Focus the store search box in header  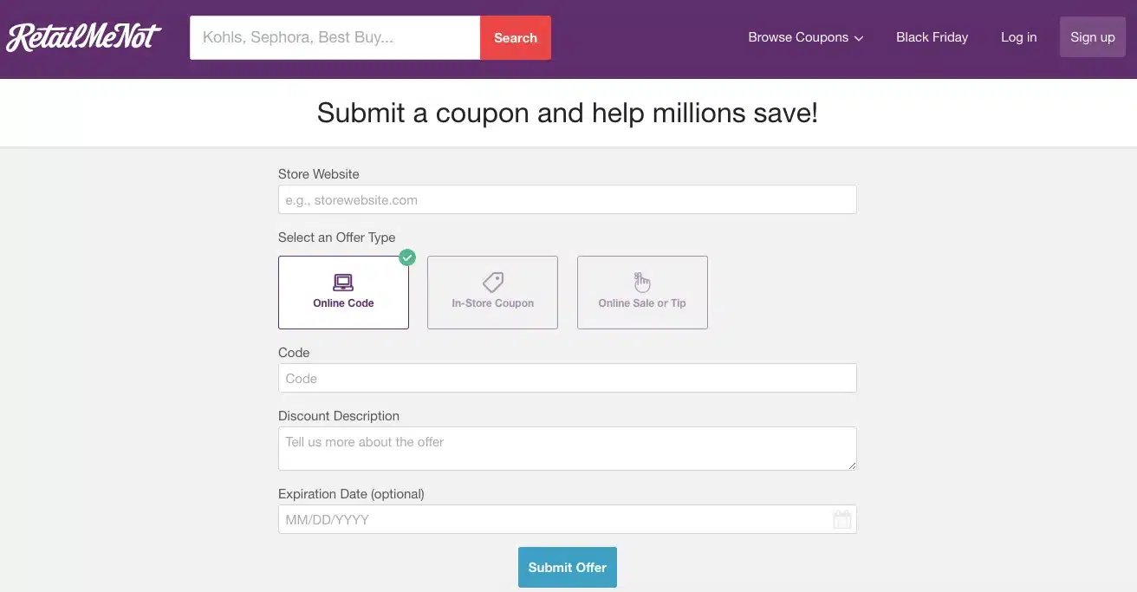[x=335, y=37]
